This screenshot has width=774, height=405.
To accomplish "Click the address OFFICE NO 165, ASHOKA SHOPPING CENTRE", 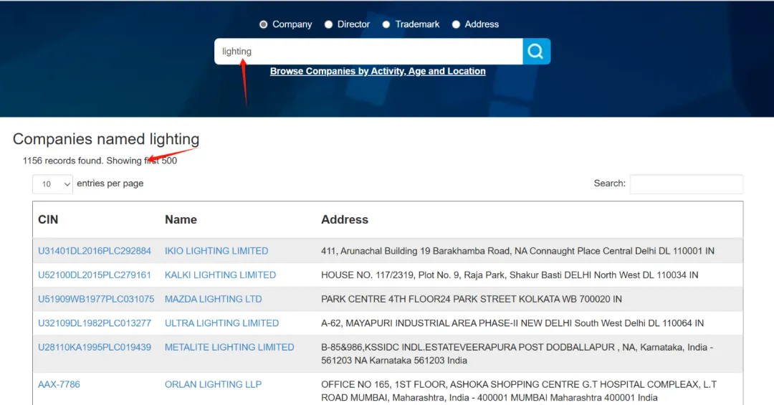I will 519,391.
